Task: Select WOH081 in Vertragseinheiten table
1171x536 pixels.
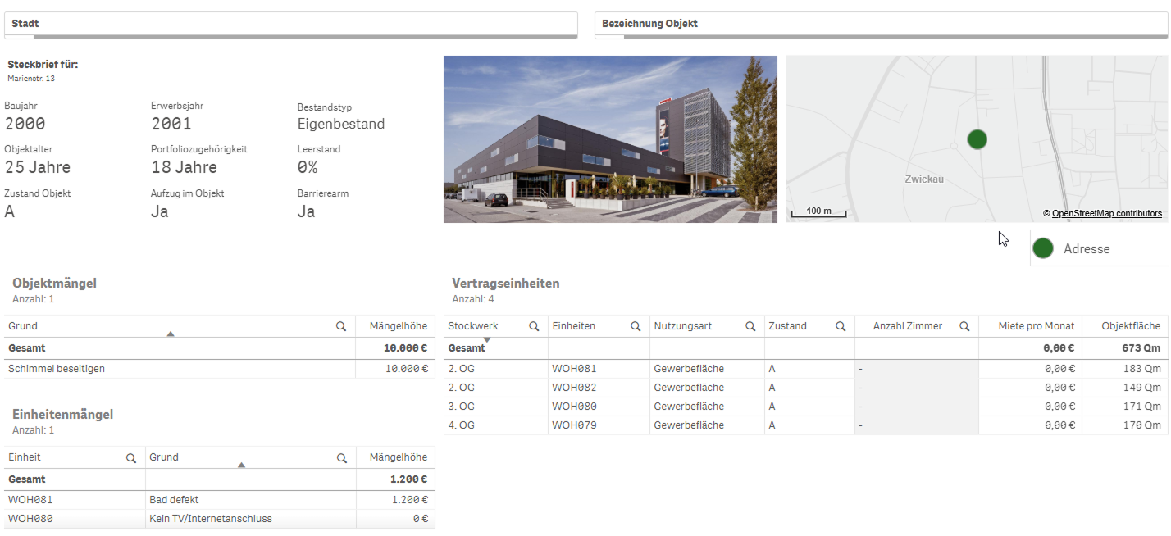Action: [x=574, y=369]
